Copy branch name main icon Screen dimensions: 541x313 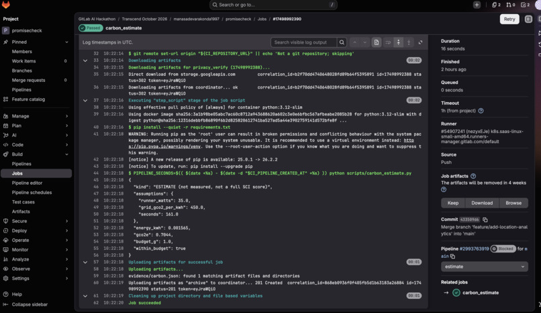coord(452,257)
